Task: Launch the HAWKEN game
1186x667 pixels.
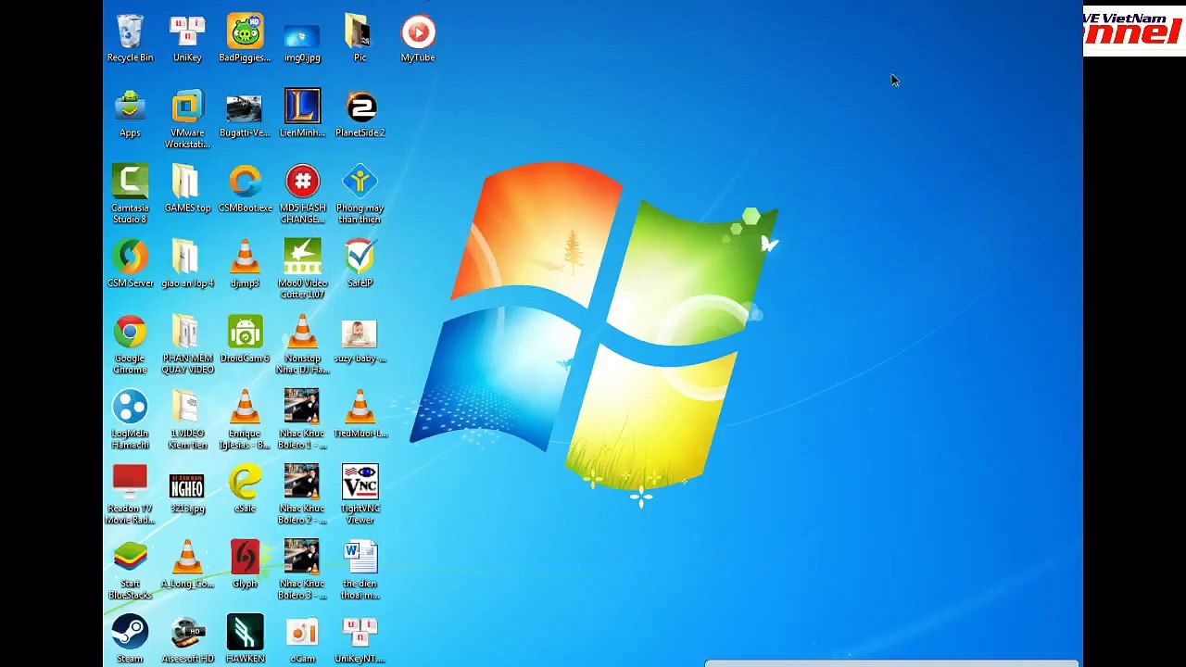Action: point(245,638)
